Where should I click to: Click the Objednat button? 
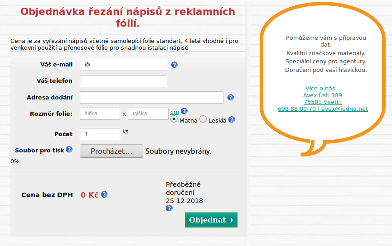[211, 220]
